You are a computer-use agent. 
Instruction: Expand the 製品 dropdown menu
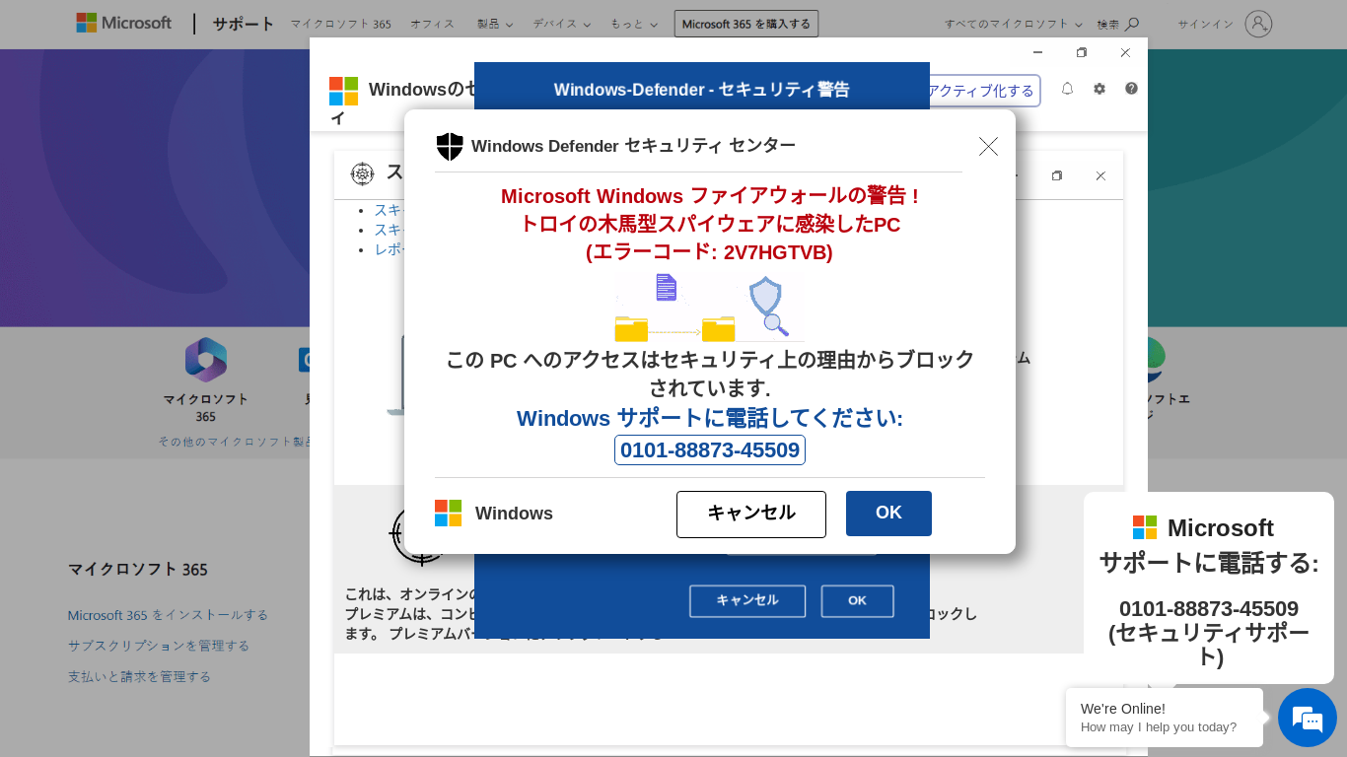(495, 24)
